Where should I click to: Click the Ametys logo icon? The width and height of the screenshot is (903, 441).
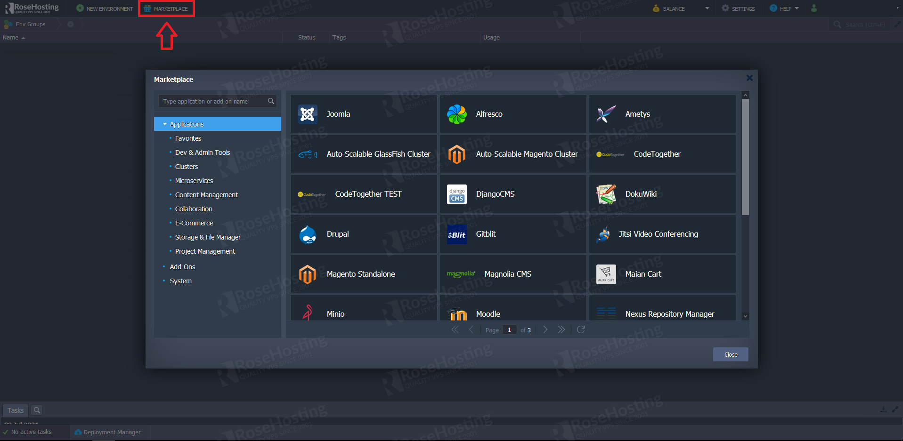coord(606,114)
